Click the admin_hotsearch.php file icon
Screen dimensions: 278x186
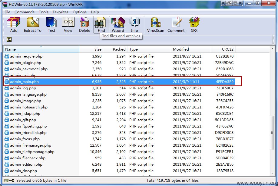point(7,108)
